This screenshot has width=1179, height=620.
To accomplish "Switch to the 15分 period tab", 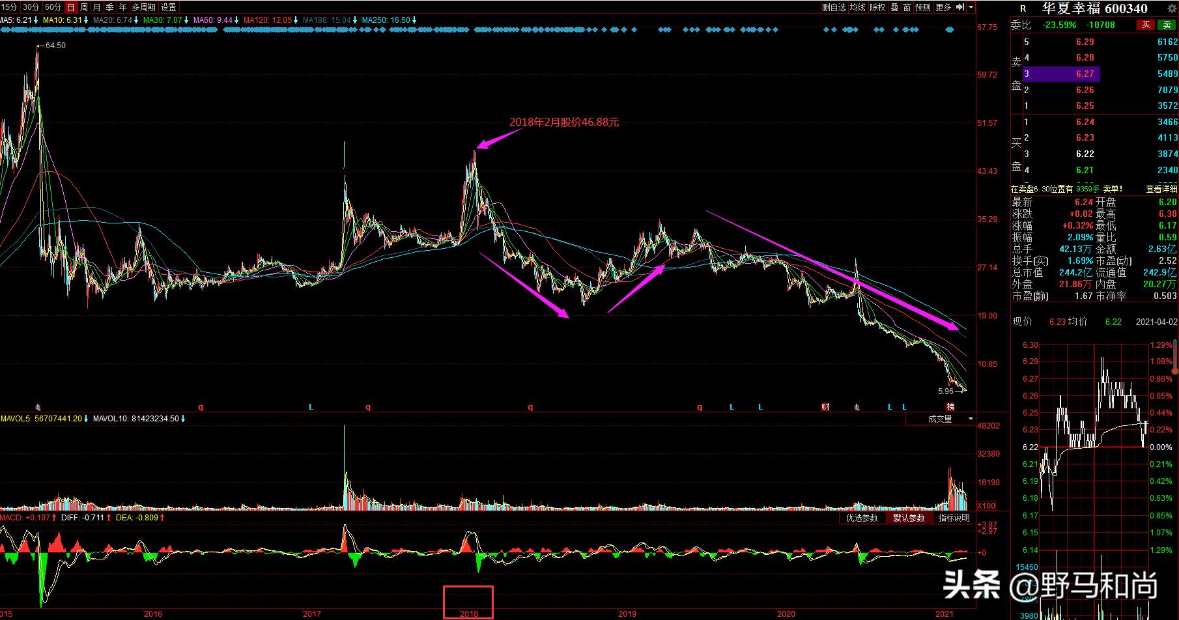I will point(9,8).
